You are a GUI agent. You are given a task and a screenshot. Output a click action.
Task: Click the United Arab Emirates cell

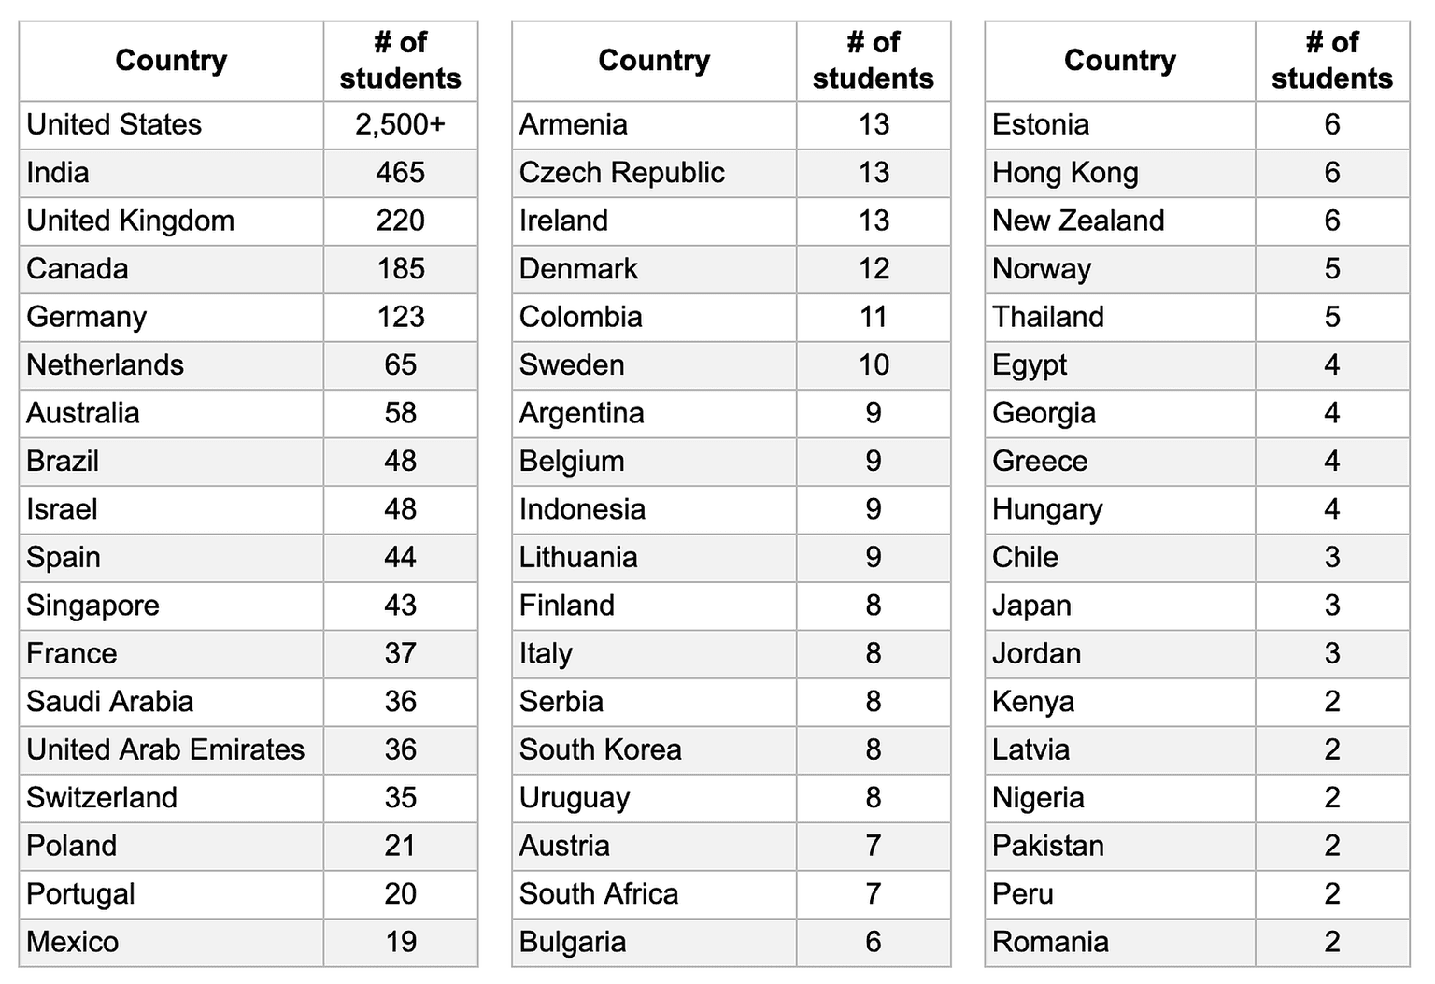[172, 750]
